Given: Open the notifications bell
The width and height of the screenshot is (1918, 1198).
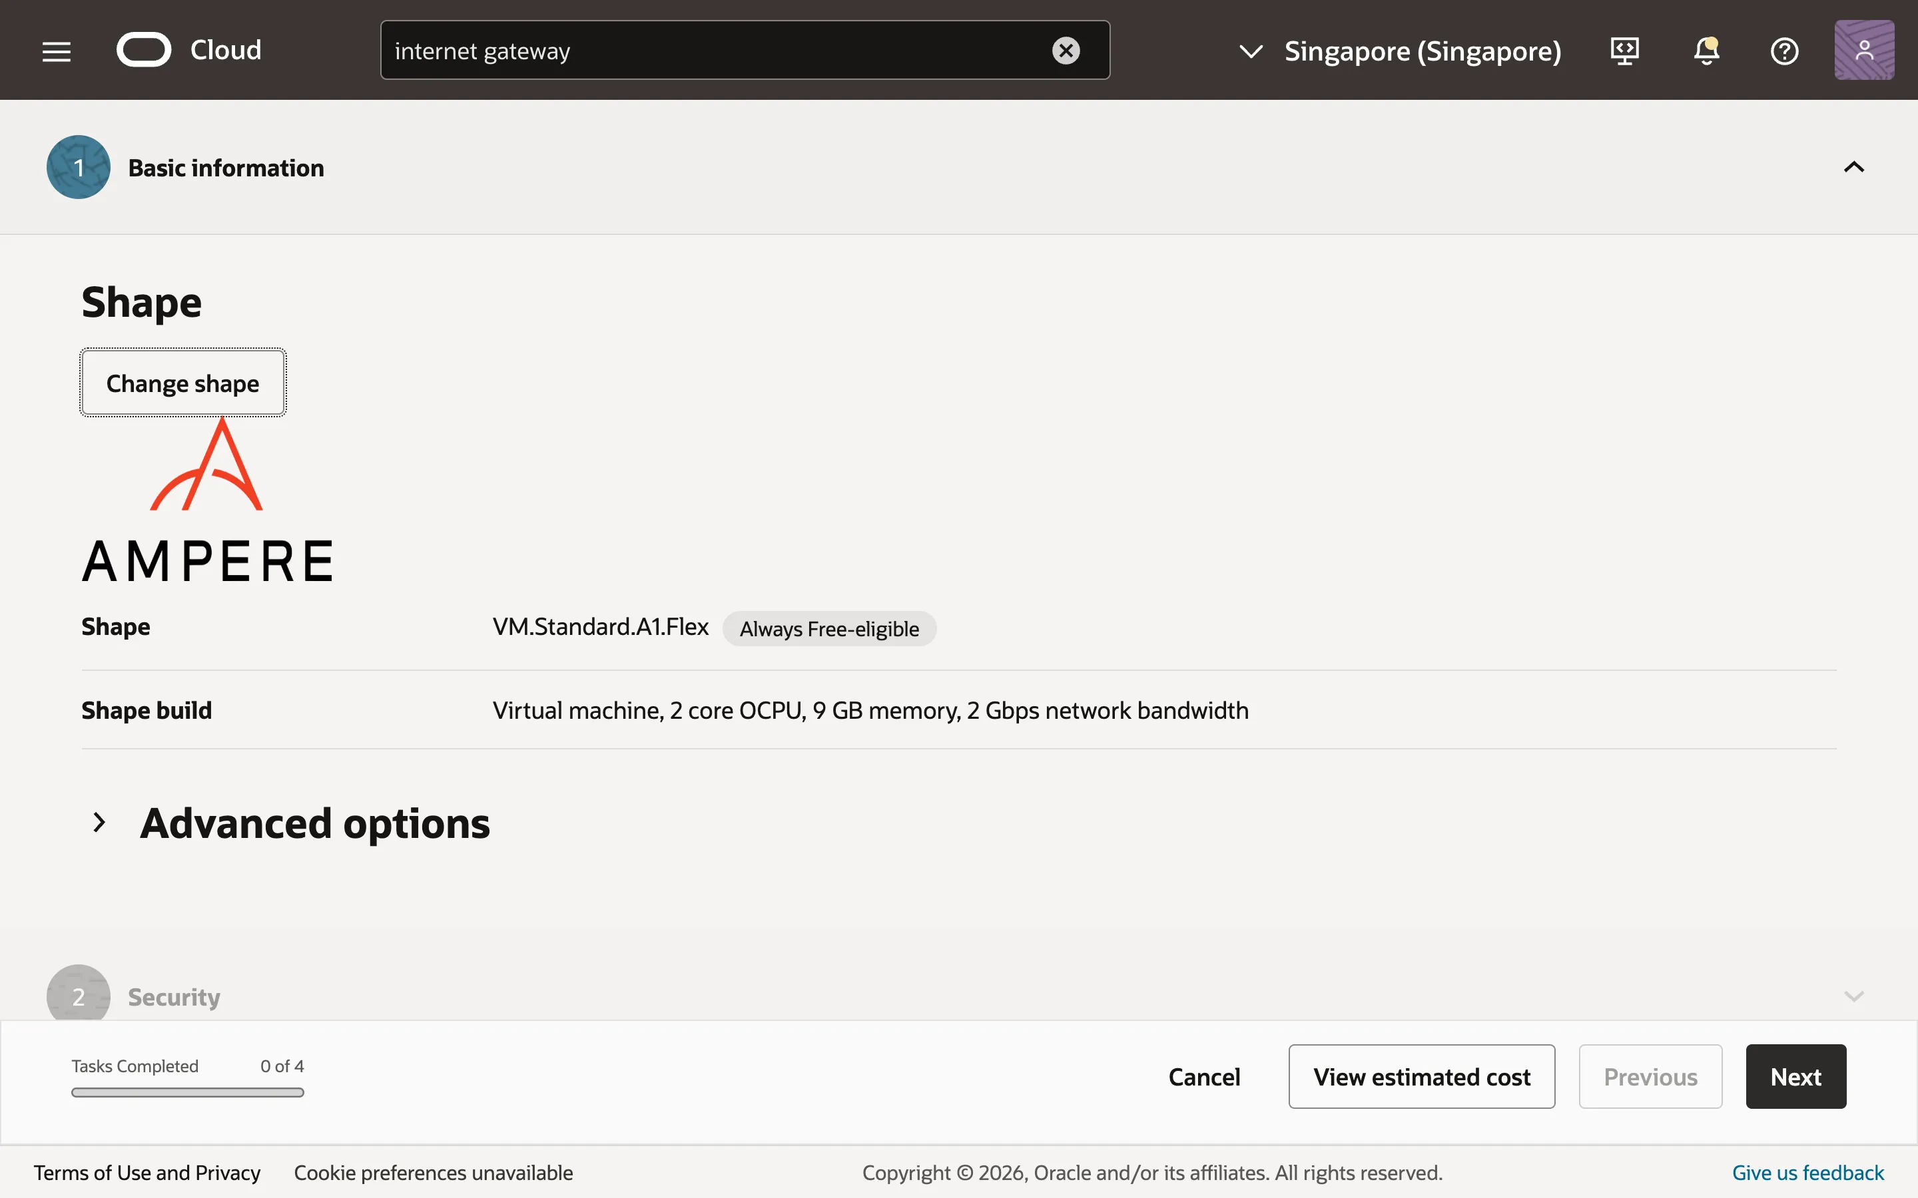Looking at the screenshot, I should 1706,51.
